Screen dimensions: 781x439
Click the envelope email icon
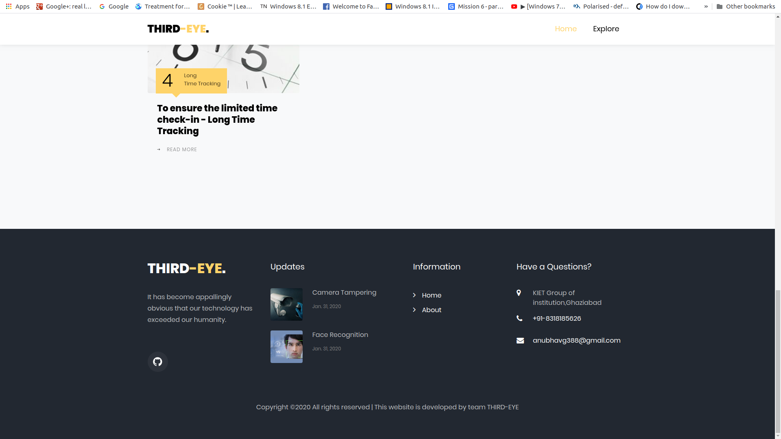pos(520,341)
